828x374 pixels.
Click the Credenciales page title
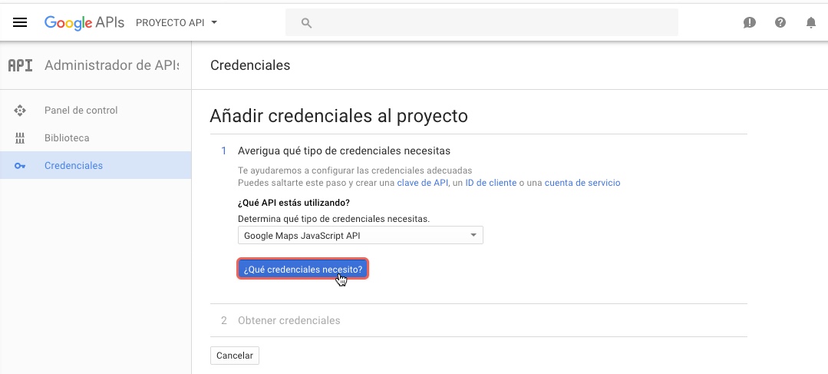250,65
